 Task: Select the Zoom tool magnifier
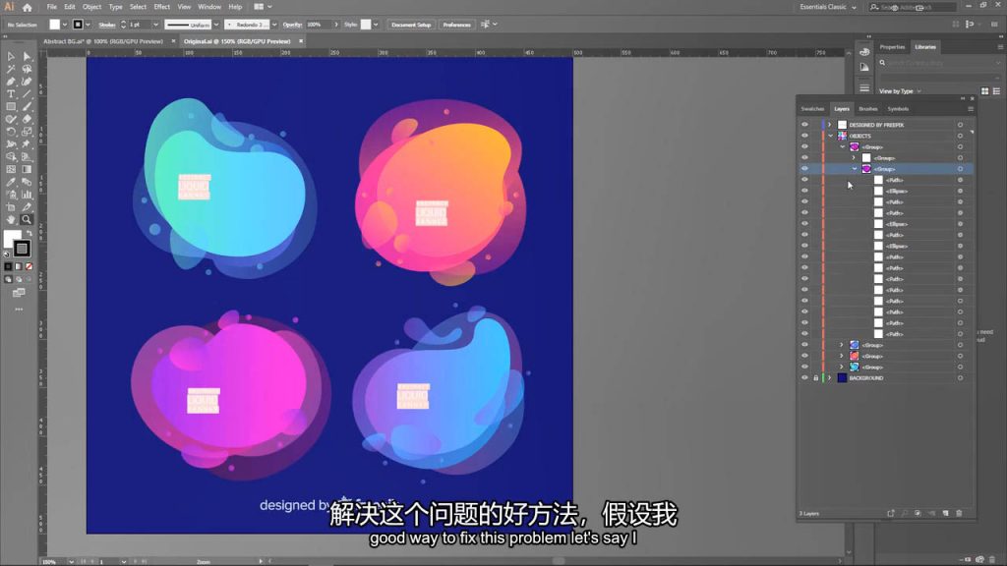point(27,219)
